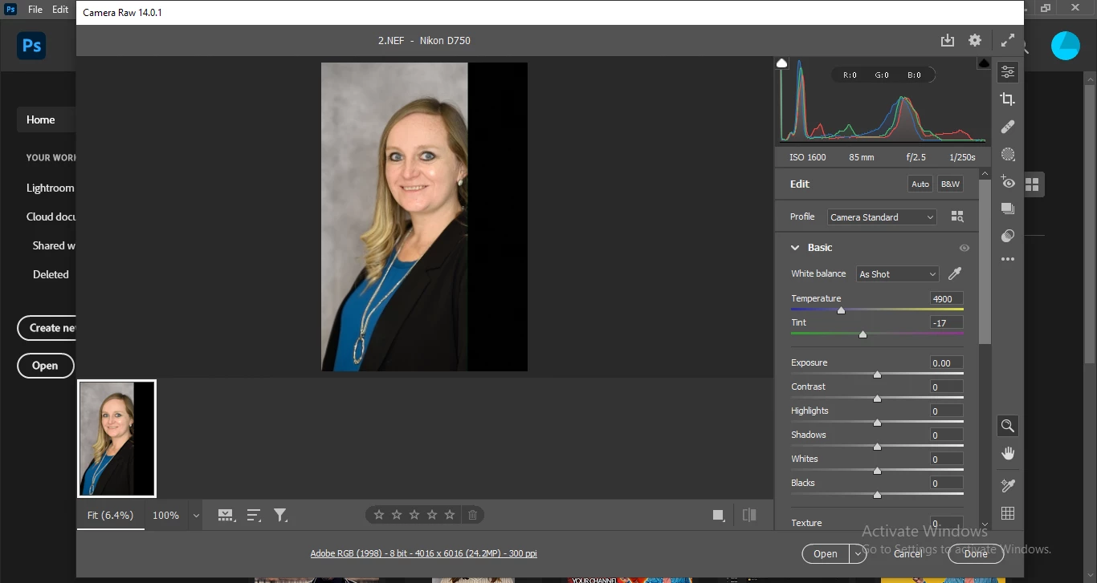This screenshot has width=1097, height=583.
Task: Set rating to one star
Action: pyautogui.click(x=379, y=515)
